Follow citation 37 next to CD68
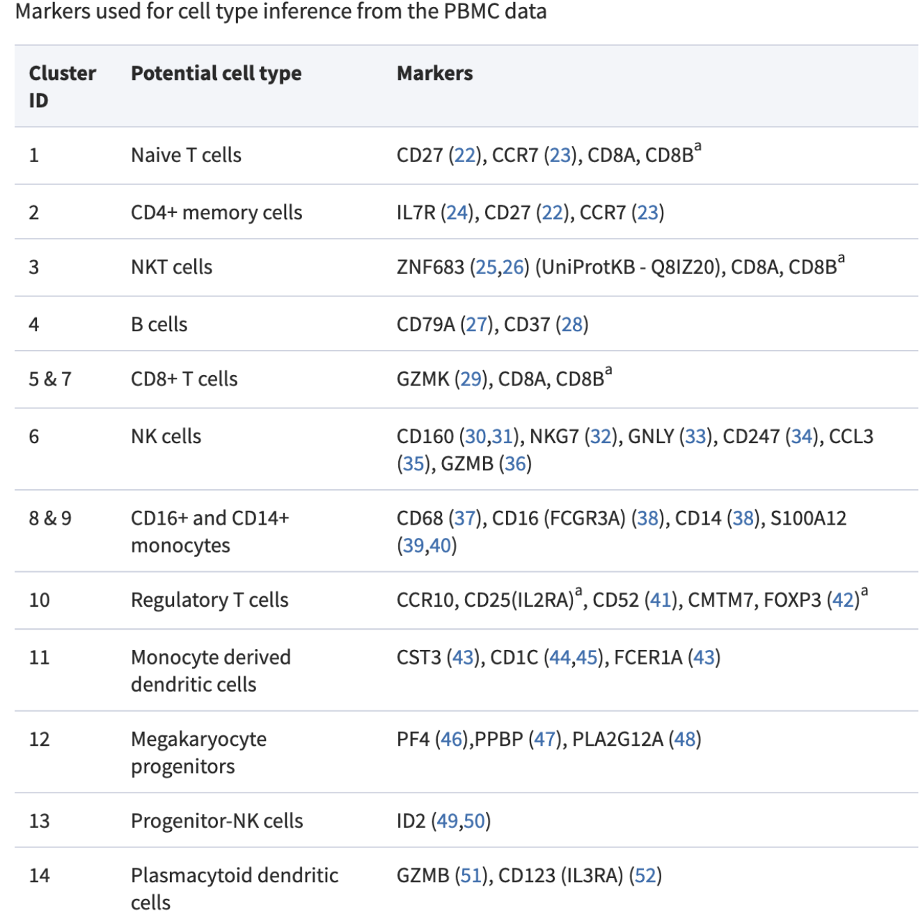This screenshot has width=923, height=924. point(465,518)
